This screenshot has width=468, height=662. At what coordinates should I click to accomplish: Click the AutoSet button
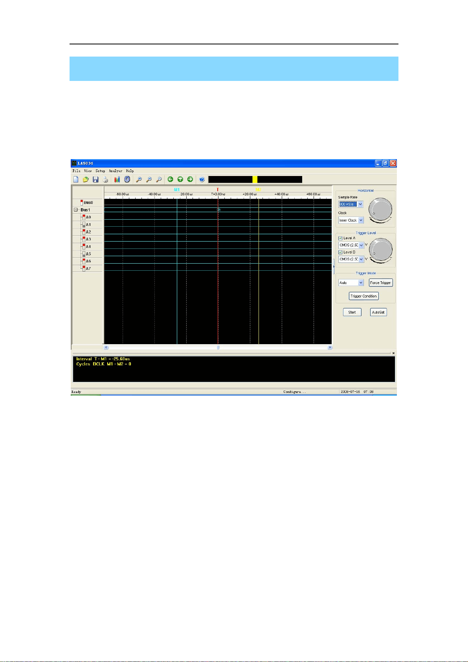click(x=378, y=312)
